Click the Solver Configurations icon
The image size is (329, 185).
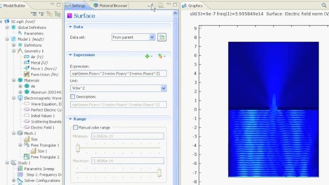[x=20, y=180]
